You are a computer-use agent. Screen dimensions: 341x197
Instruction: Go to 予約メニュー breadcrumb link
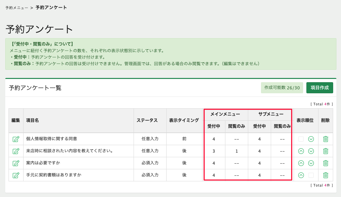[x=17, y=8]
